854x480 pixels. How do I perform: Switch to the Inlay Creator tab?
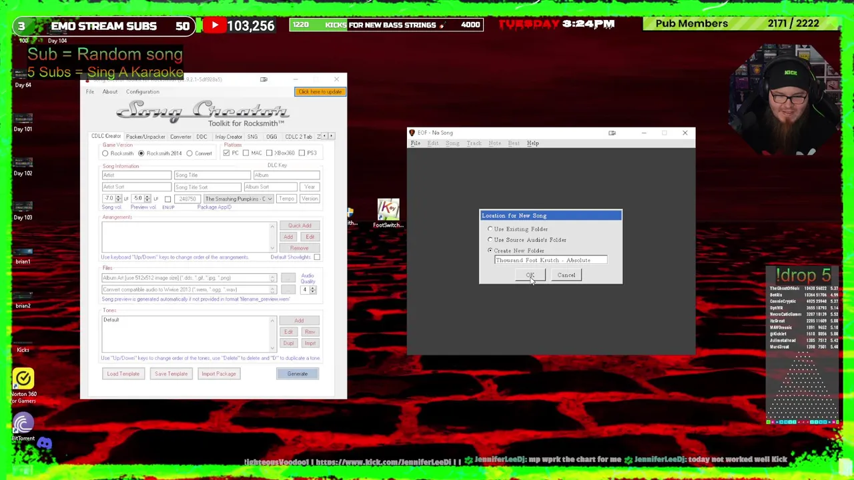coord(228,137)
